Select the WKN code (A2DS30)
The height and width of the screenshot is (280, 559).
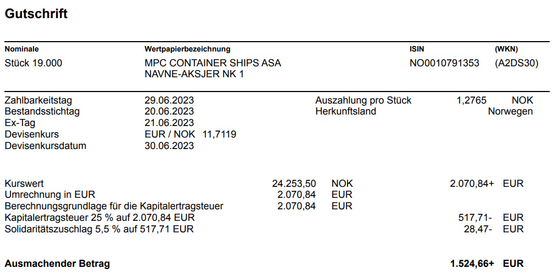pos(516,63)
